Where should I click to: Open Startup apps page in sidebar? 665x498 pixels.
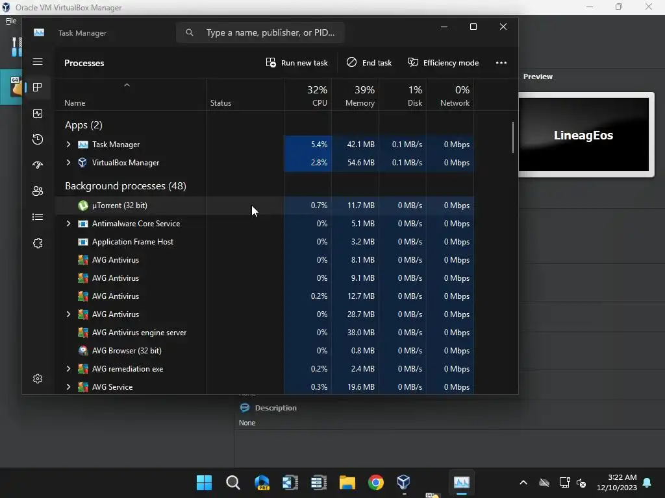pos(38,165)
